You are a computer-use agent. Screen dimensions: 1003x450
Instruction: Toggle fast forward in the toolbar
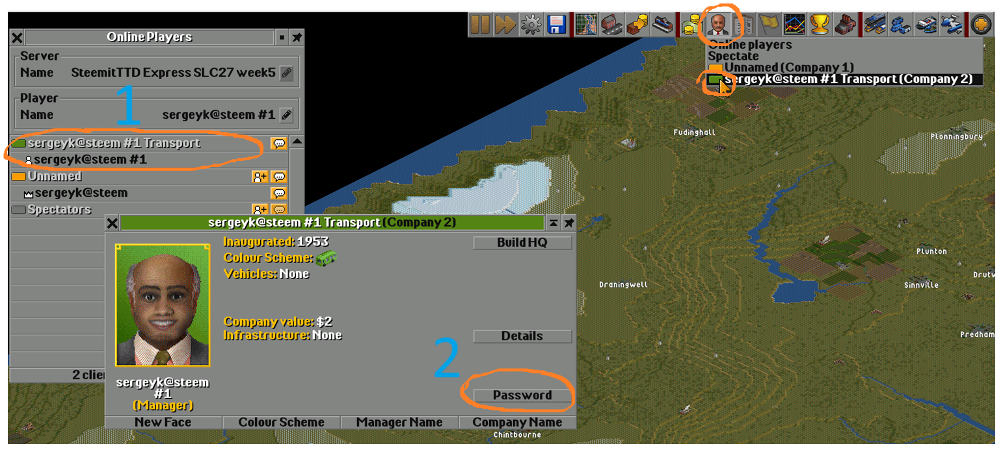point(505,25)
